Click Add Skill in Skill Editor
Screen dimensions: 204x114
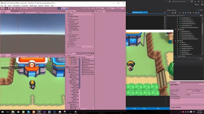click(x=190, y=89)
